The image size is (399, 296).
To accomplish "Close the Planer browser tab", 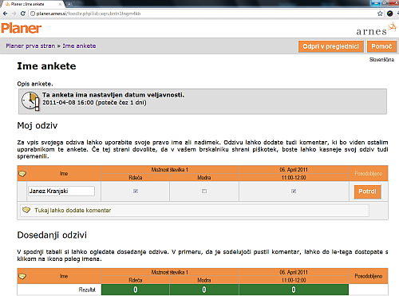I will click(60, 4).
